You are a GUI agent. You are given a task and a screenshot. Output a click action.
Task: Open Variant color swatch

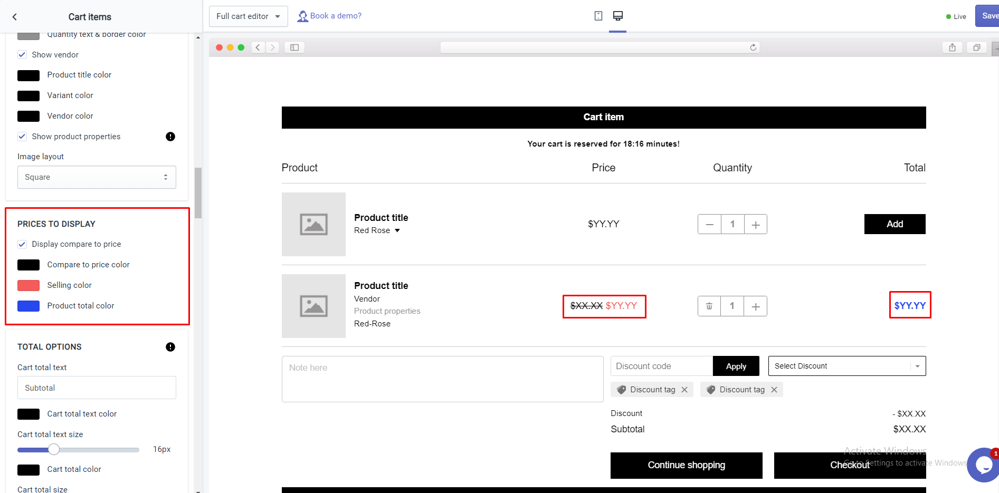(28, 96)
